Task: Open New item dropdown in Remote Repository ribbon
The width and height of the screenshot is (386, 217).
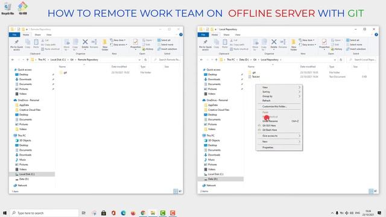Action: point(118,40)
